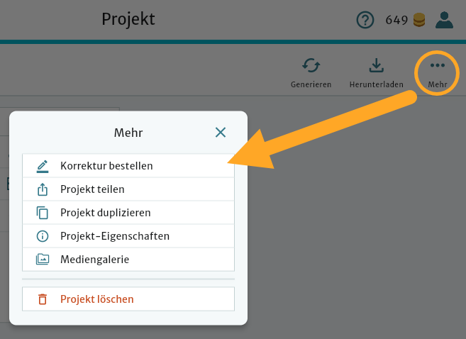The height and width of the screenshot is (339, 466).
Task: Click the 649 coin count
Action: pos(396,20)
